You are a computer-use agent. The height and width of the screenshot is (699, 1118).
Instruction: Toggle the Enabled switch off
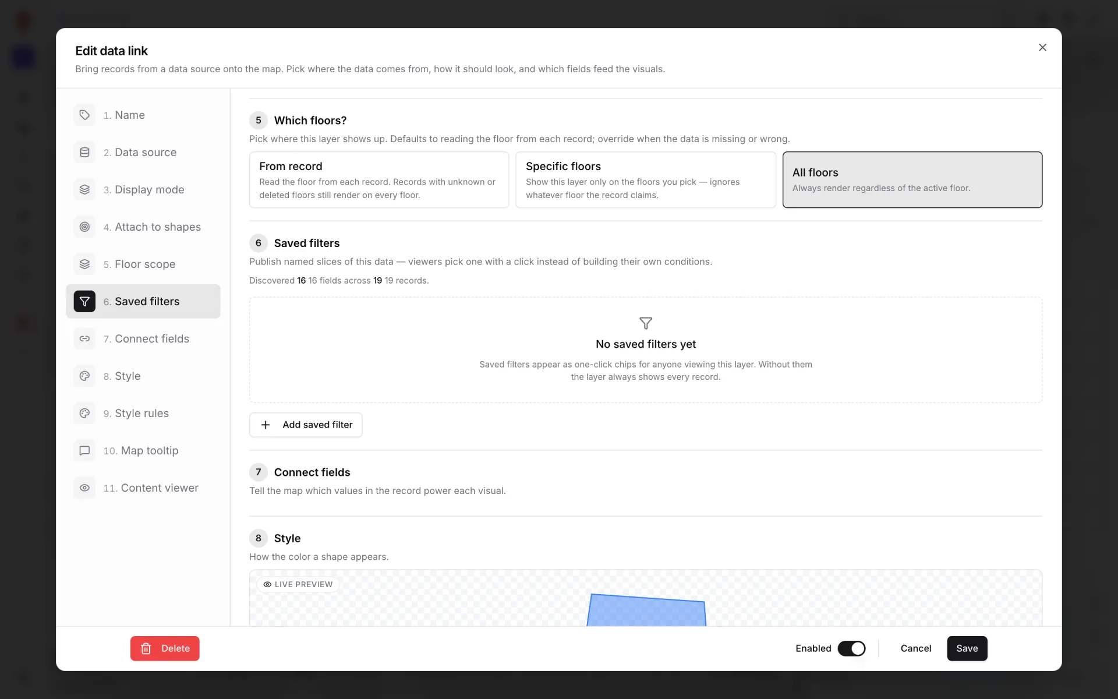[851, 648]
